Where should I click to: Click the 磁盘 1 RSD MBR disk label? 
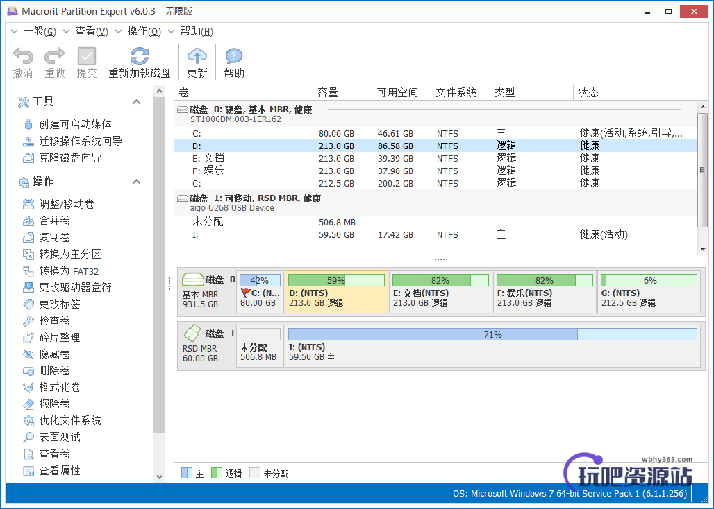pyautogui.click(x=207, y=346)
